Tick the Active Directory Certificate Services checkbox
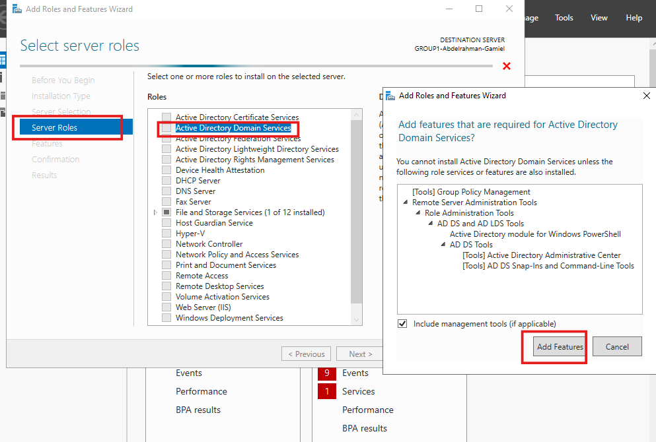 (166, 117)
